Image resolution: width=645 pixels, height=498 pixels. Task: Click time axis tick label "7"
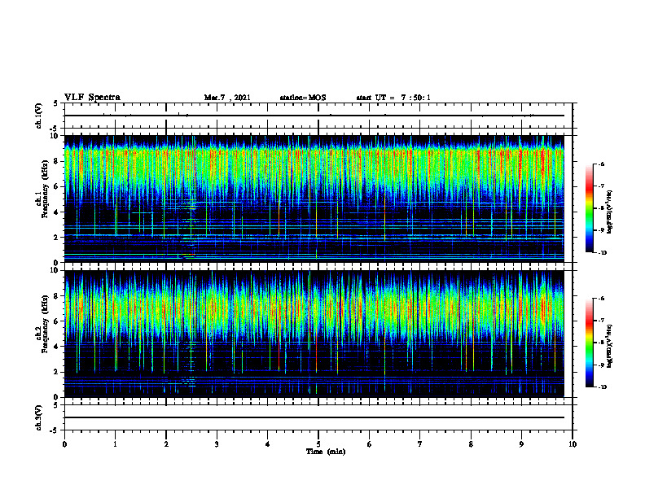pos(420,444)
